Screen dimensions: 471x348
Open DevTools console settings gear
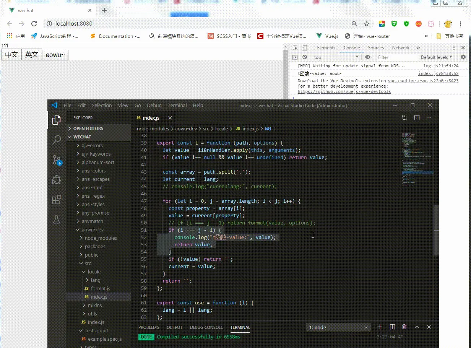point(463,57)
